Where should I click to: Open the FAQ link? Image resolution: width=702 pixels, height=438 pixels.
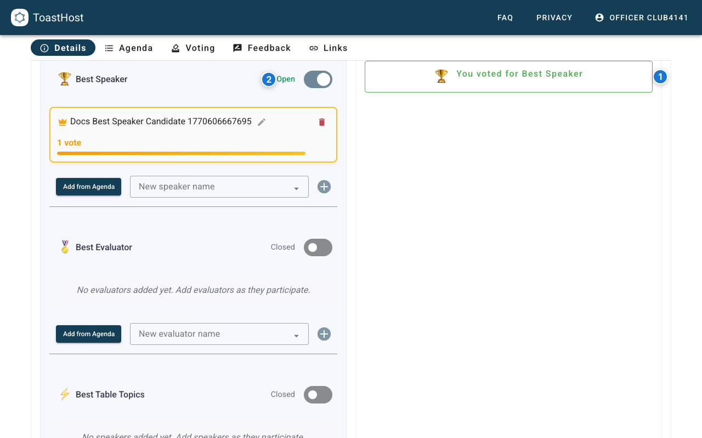click(x=505, y=18)
